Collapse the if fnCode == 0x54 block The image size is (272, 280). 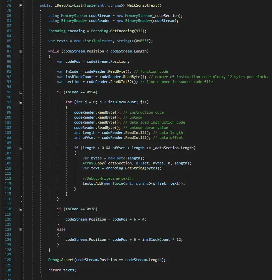21,92
